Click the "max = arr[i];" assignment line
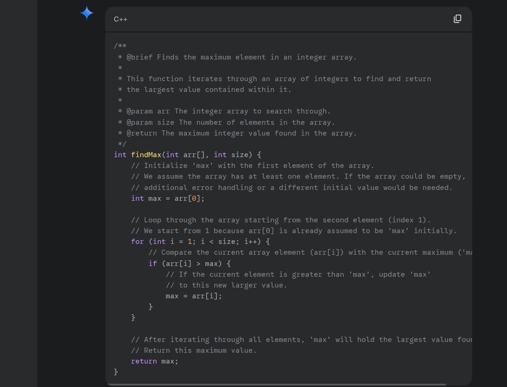This screenshot has height=387, width=507. [x=194, y=296]
